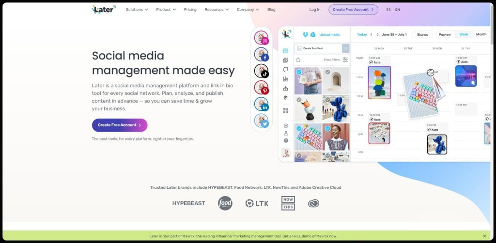Viewport: 496px width, 243px height.
Task: Click the Adobe Creative Cloud logo
Action: click(313, 203)
